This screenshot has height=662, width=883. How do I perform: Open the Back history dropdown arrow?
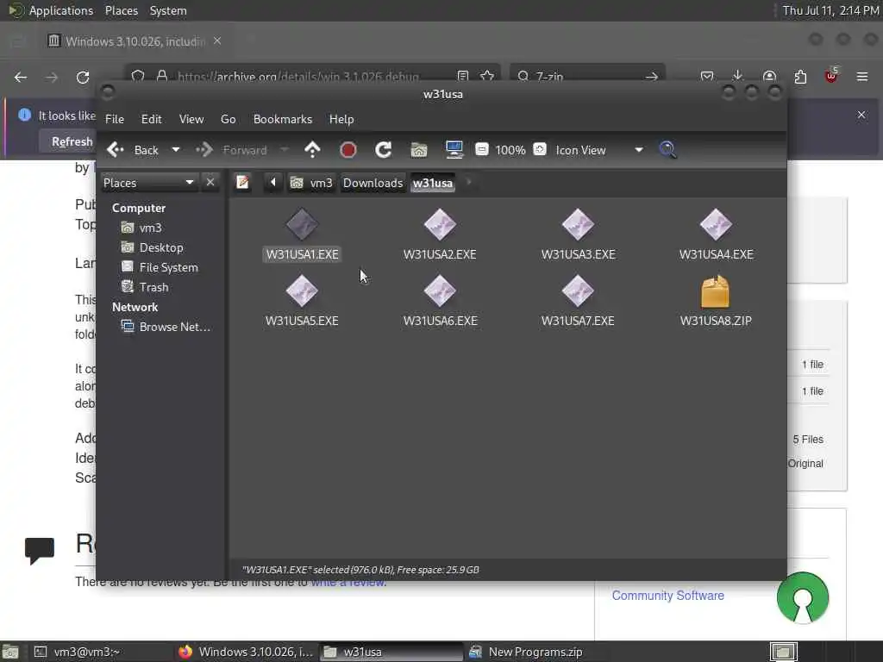coord(176,150)
